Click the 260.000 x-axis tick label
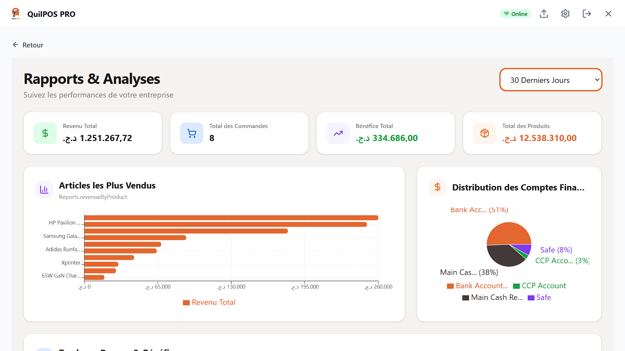 point(378,287)
